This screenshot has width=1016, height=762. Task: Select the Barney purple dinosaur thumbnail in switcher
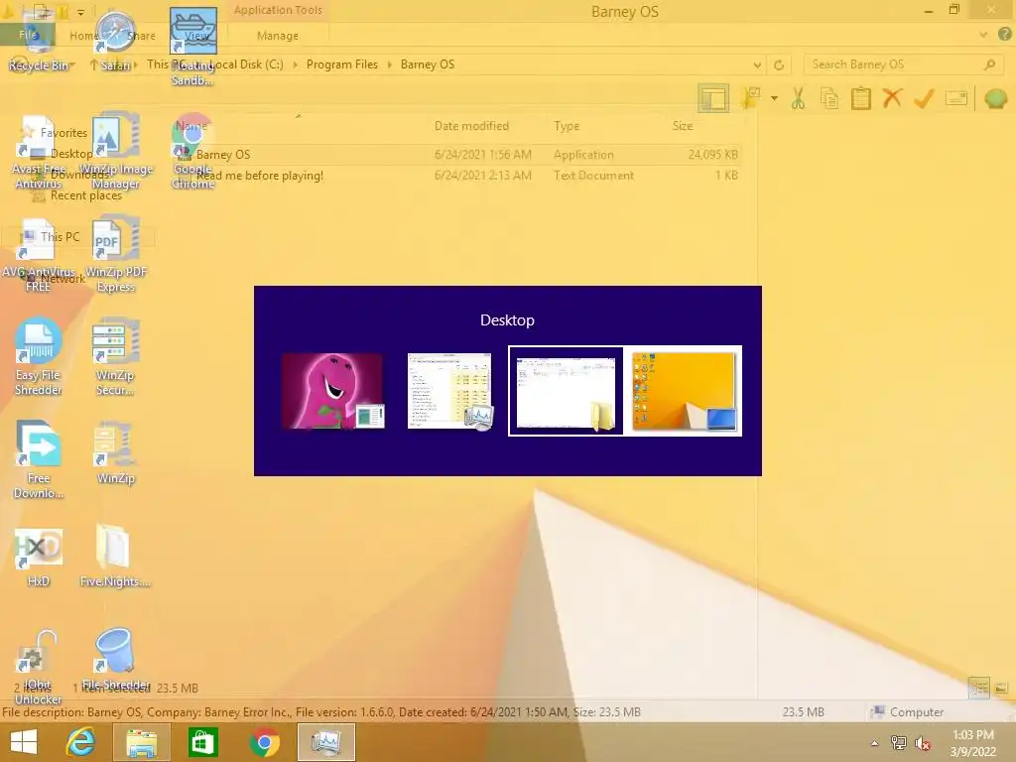(333, 391)
